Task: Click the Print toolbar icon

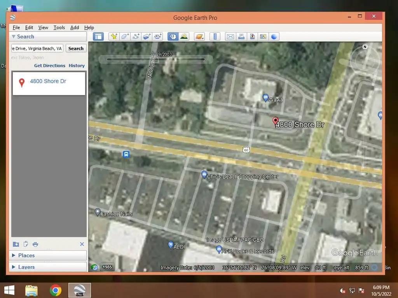Action: (x=241, y=37)
